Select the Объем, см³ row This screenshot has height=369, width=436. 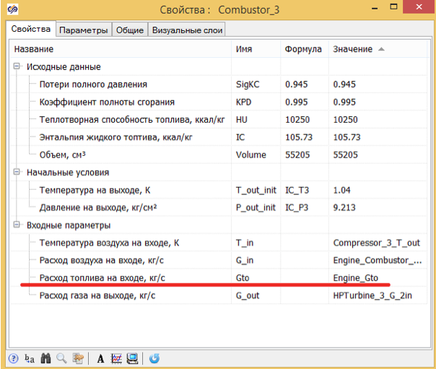pos(219,155)
